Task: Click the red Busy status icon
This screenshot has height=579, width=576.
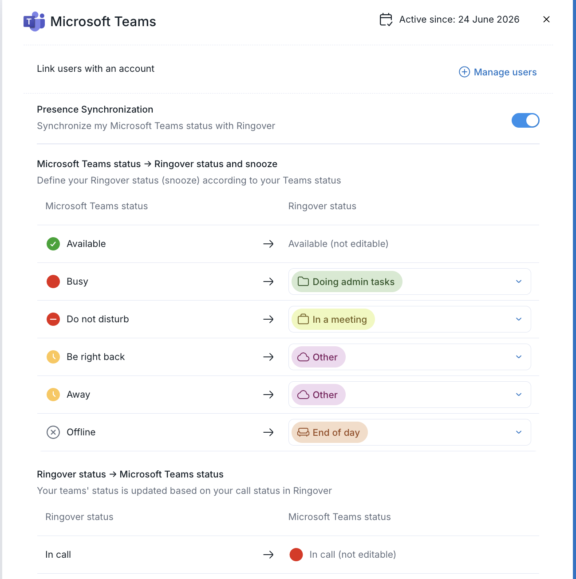Action: [53, 282]
